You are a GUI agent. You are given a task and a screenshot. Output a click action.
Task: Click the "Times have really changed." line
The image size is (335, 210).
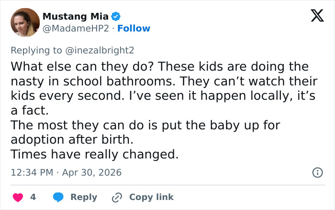(x=94, y=155)
